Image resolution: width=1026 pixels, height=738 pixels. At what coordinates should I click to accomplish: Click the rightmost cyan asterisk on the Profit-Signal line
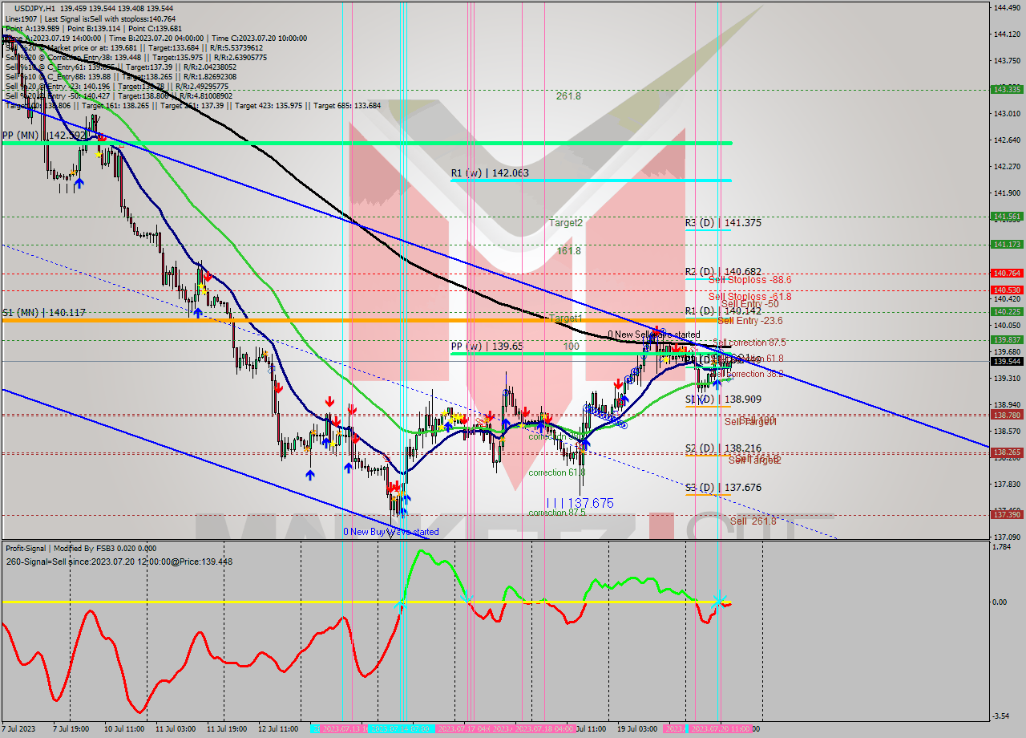(718, 602)
